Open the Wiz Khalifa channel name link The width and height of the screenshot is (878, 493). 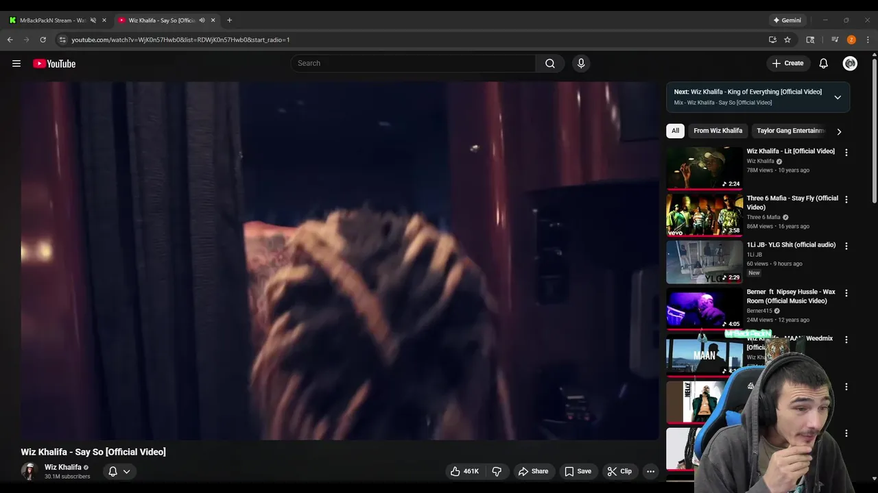tap(63, 467)
